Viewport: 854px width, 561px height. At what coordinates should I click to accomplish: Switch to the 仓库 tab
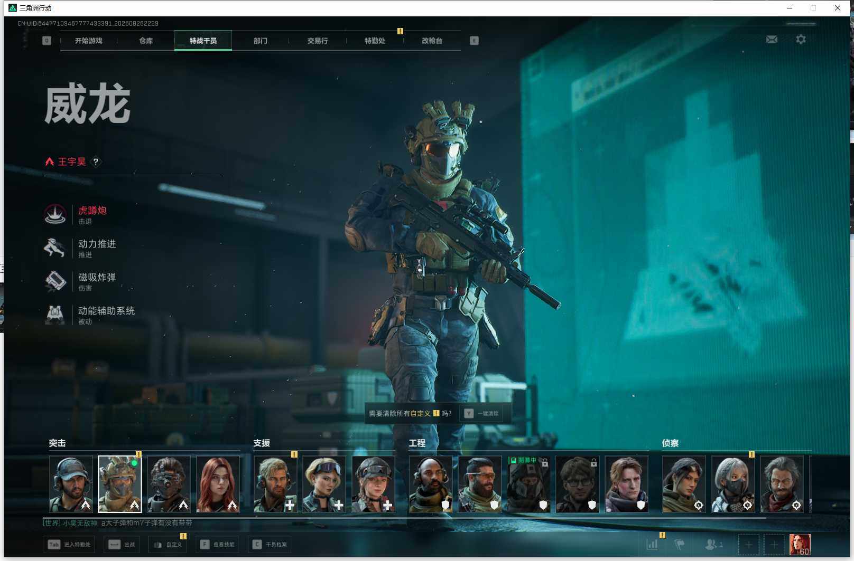(x=146, y=41)
